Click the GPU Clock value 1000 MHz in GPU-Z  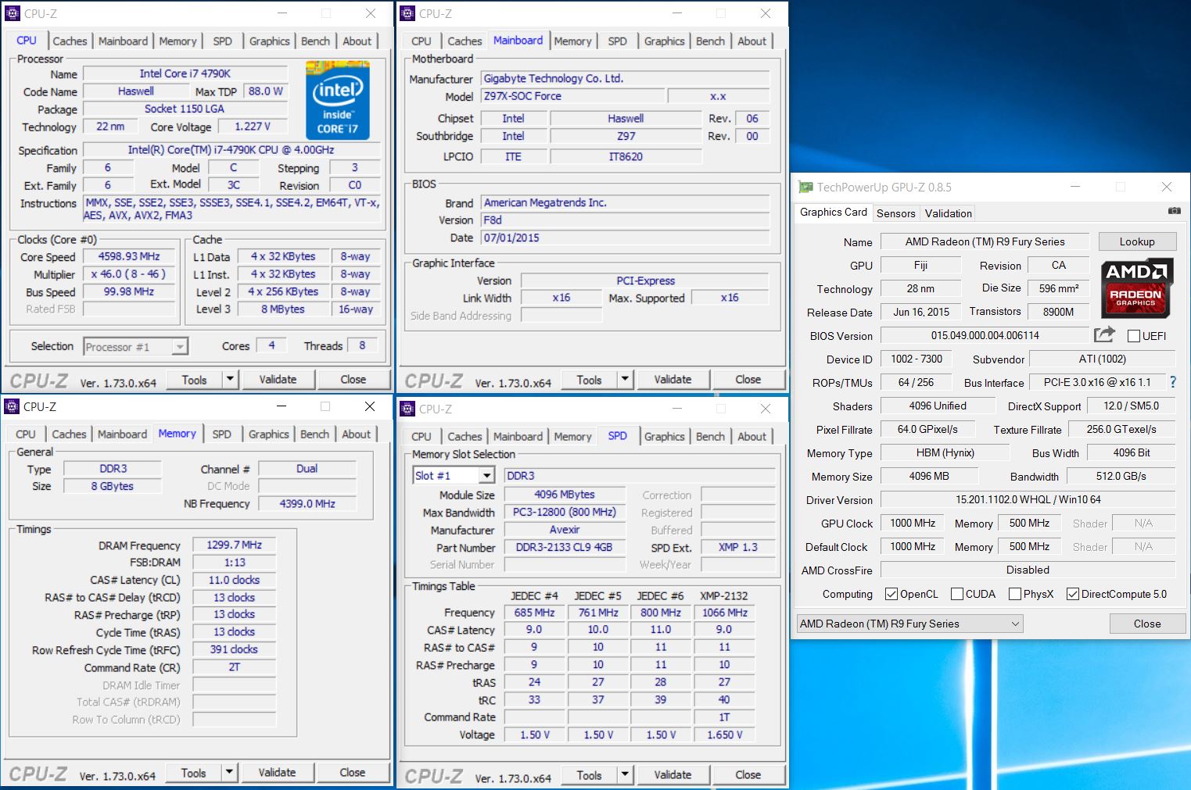pyautogui.click(x=913, y=523)
